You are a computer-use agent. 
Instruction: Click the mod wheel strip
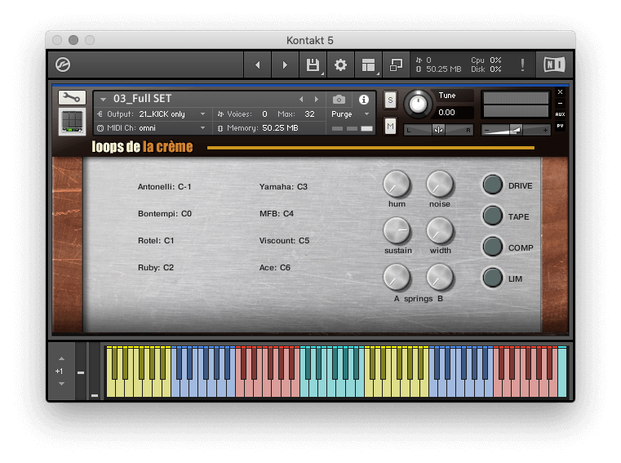tap(95, 372)
